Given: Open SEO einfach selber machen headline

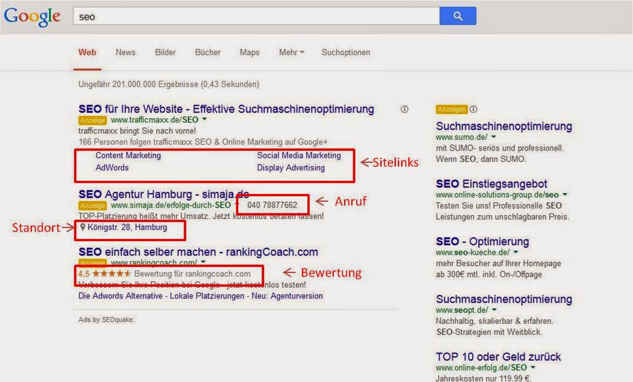Looking at the screenshot, I should pyautogui.click(x=198, y=252).
